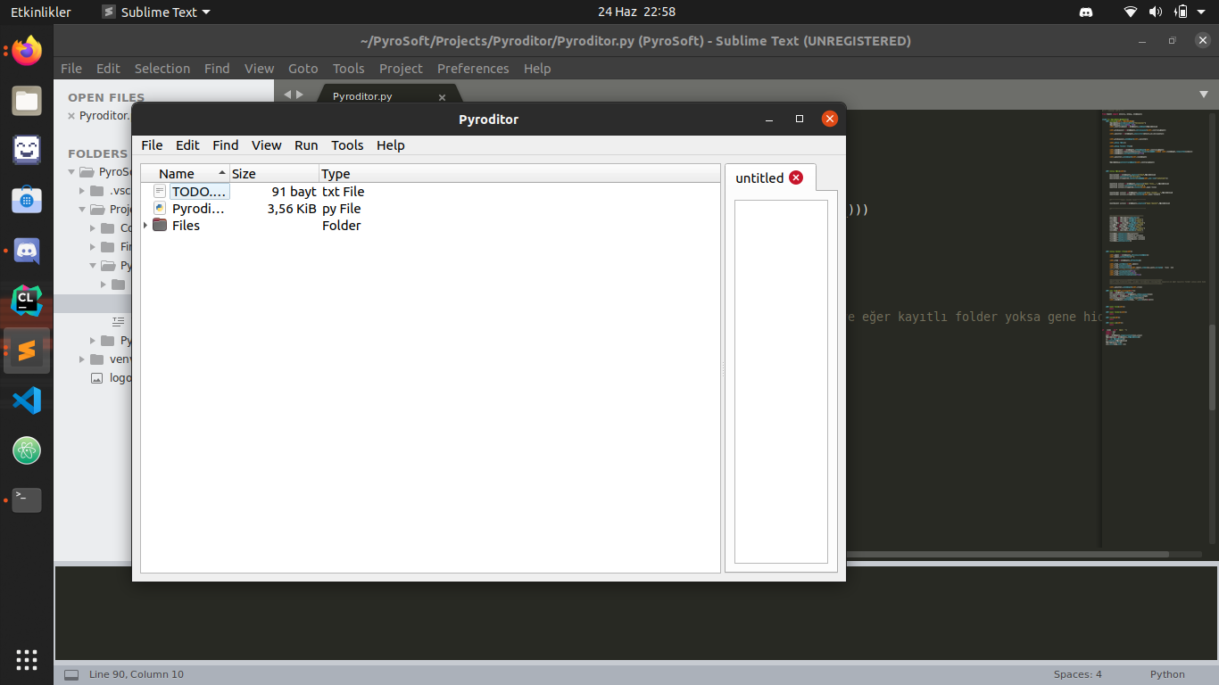
Task: Open Preferences menu in Sublime Text
Action: [473, 69]
